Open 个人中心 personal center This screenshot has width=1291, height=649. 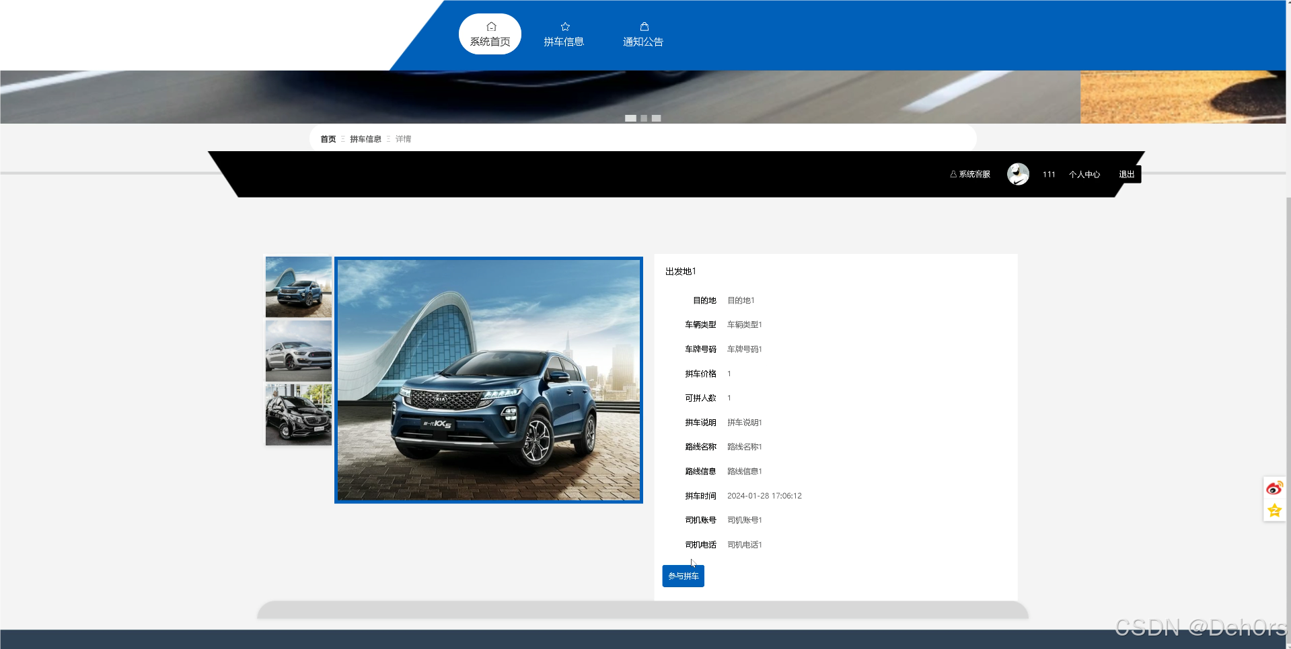click(x=1084, y=175)
